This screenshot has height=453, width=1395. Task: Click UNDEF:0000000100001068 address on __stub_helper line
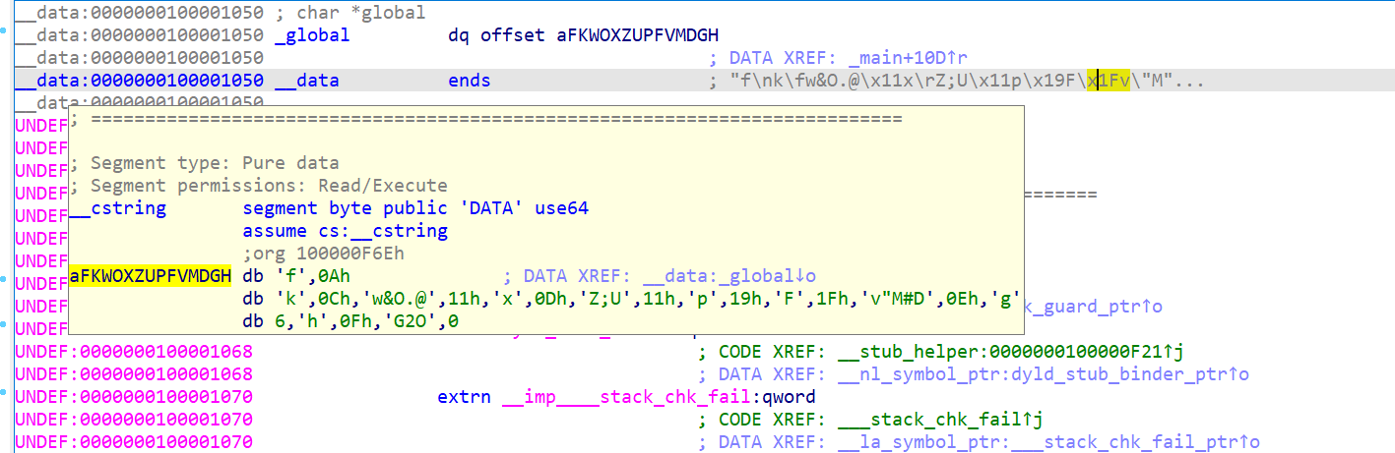(134, 352)
